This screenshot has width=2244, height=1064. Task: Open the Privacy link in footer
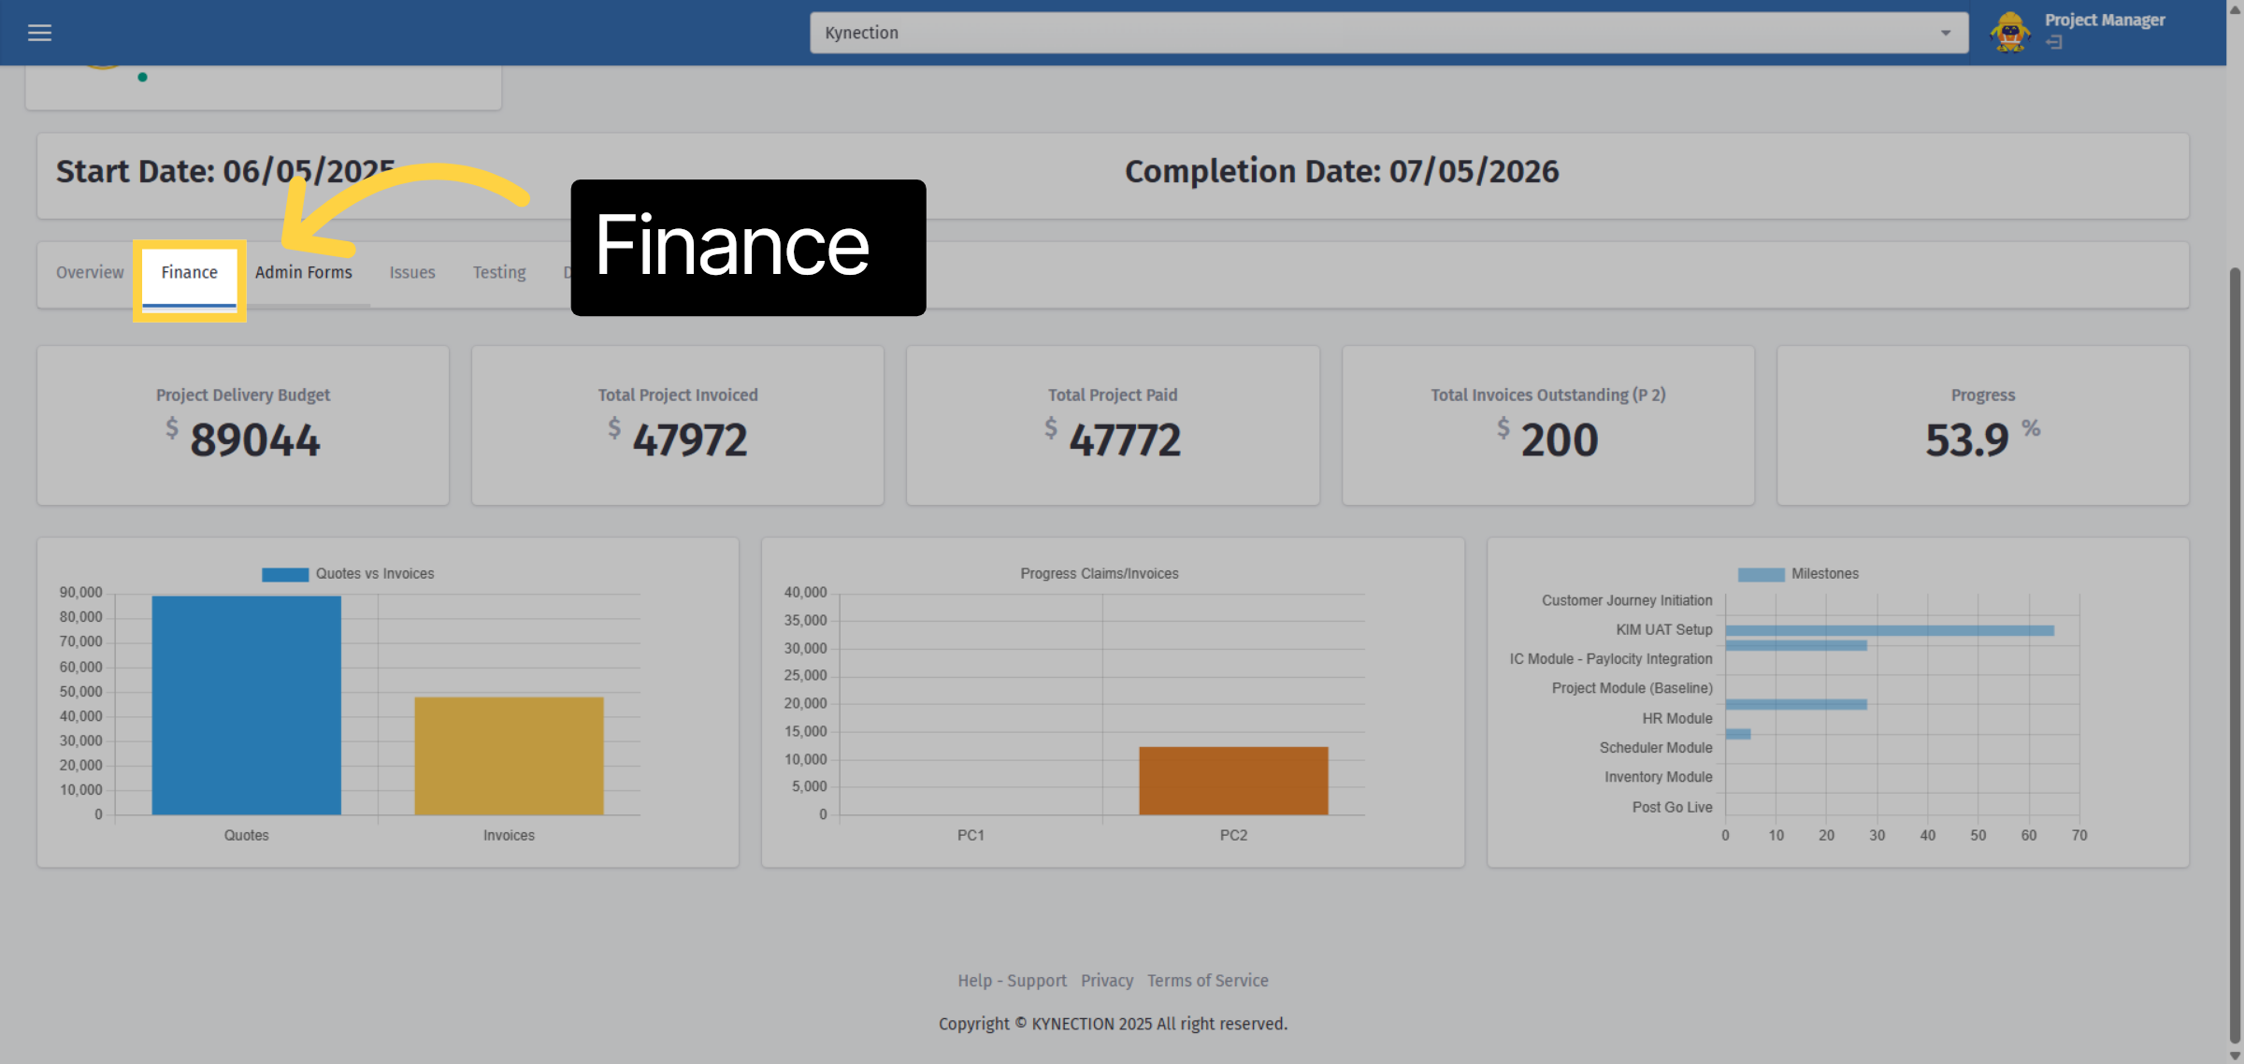1107,980
